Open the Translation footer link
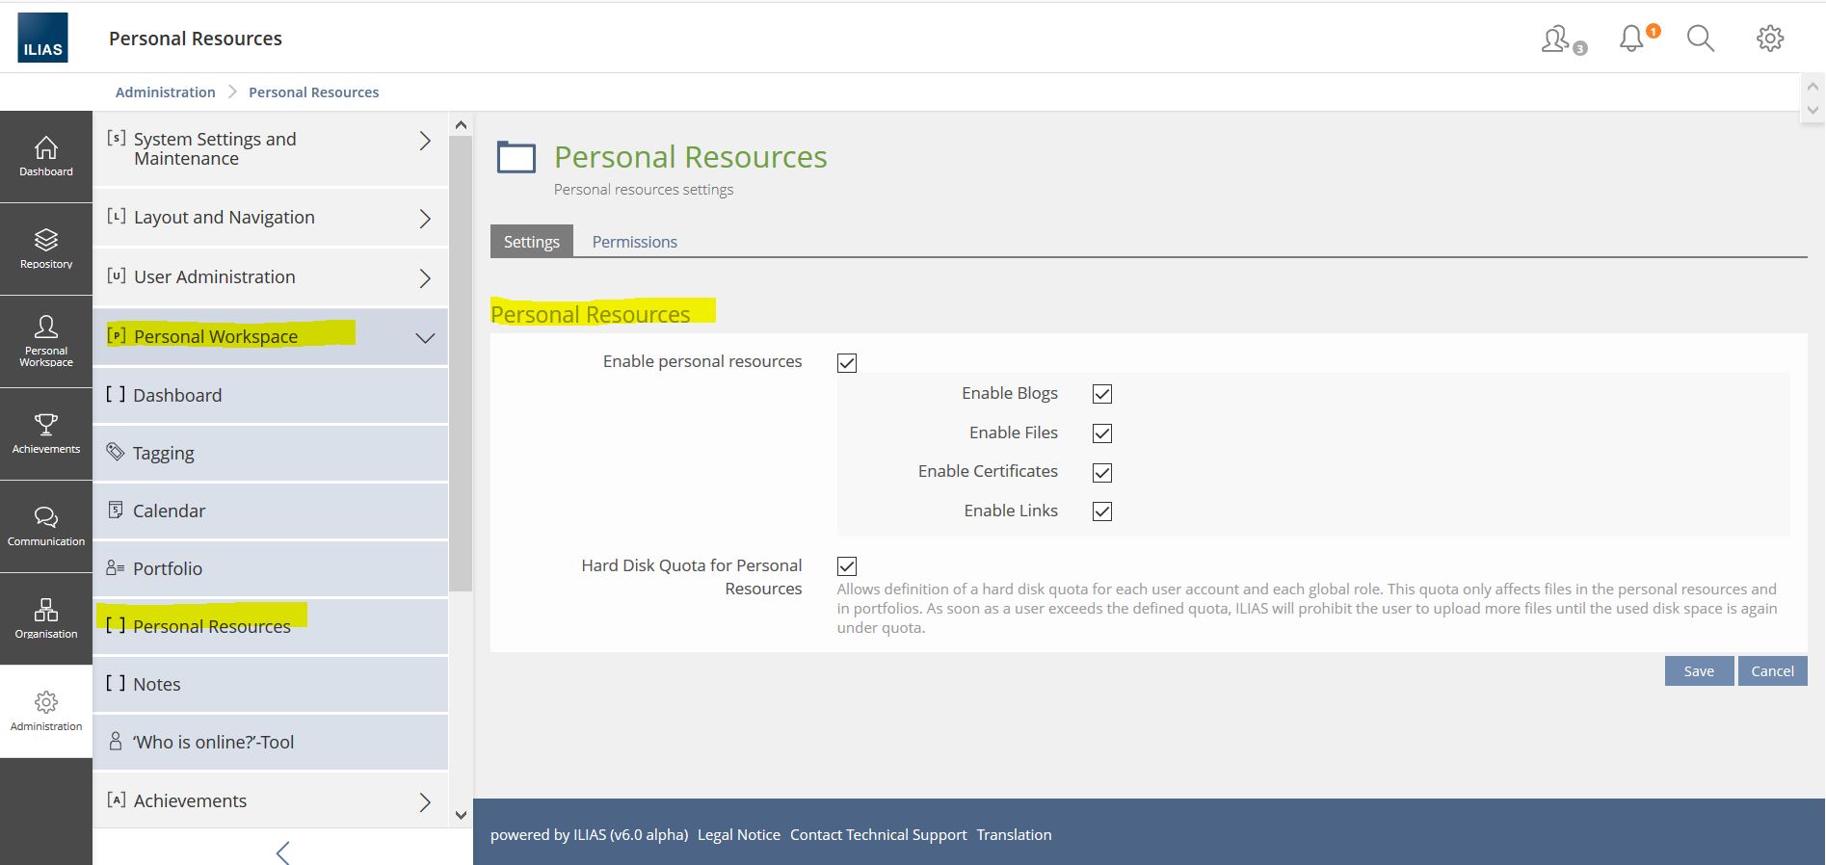Viewport: 1826px width, 865px height. [x=1014, y=834]
